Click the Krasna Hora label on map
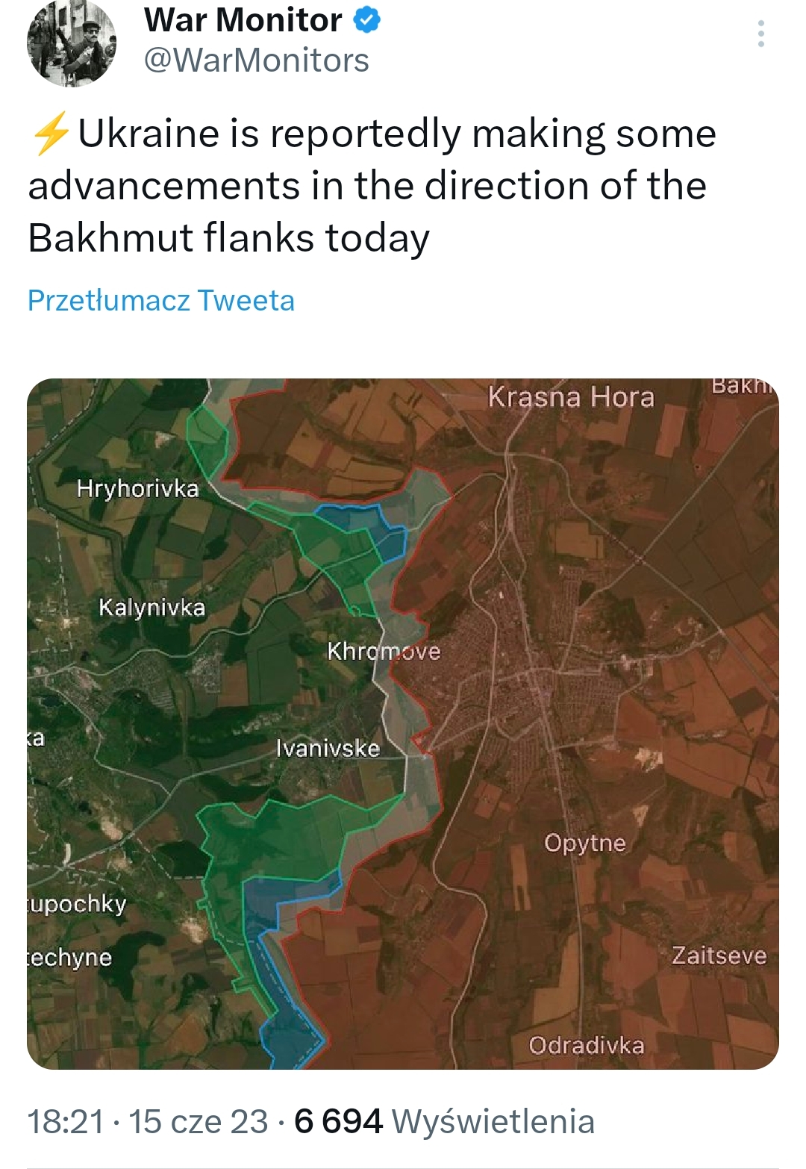The height and width of the screenshot is (1169, 806). pyautogui.click(x=571, y=397)
